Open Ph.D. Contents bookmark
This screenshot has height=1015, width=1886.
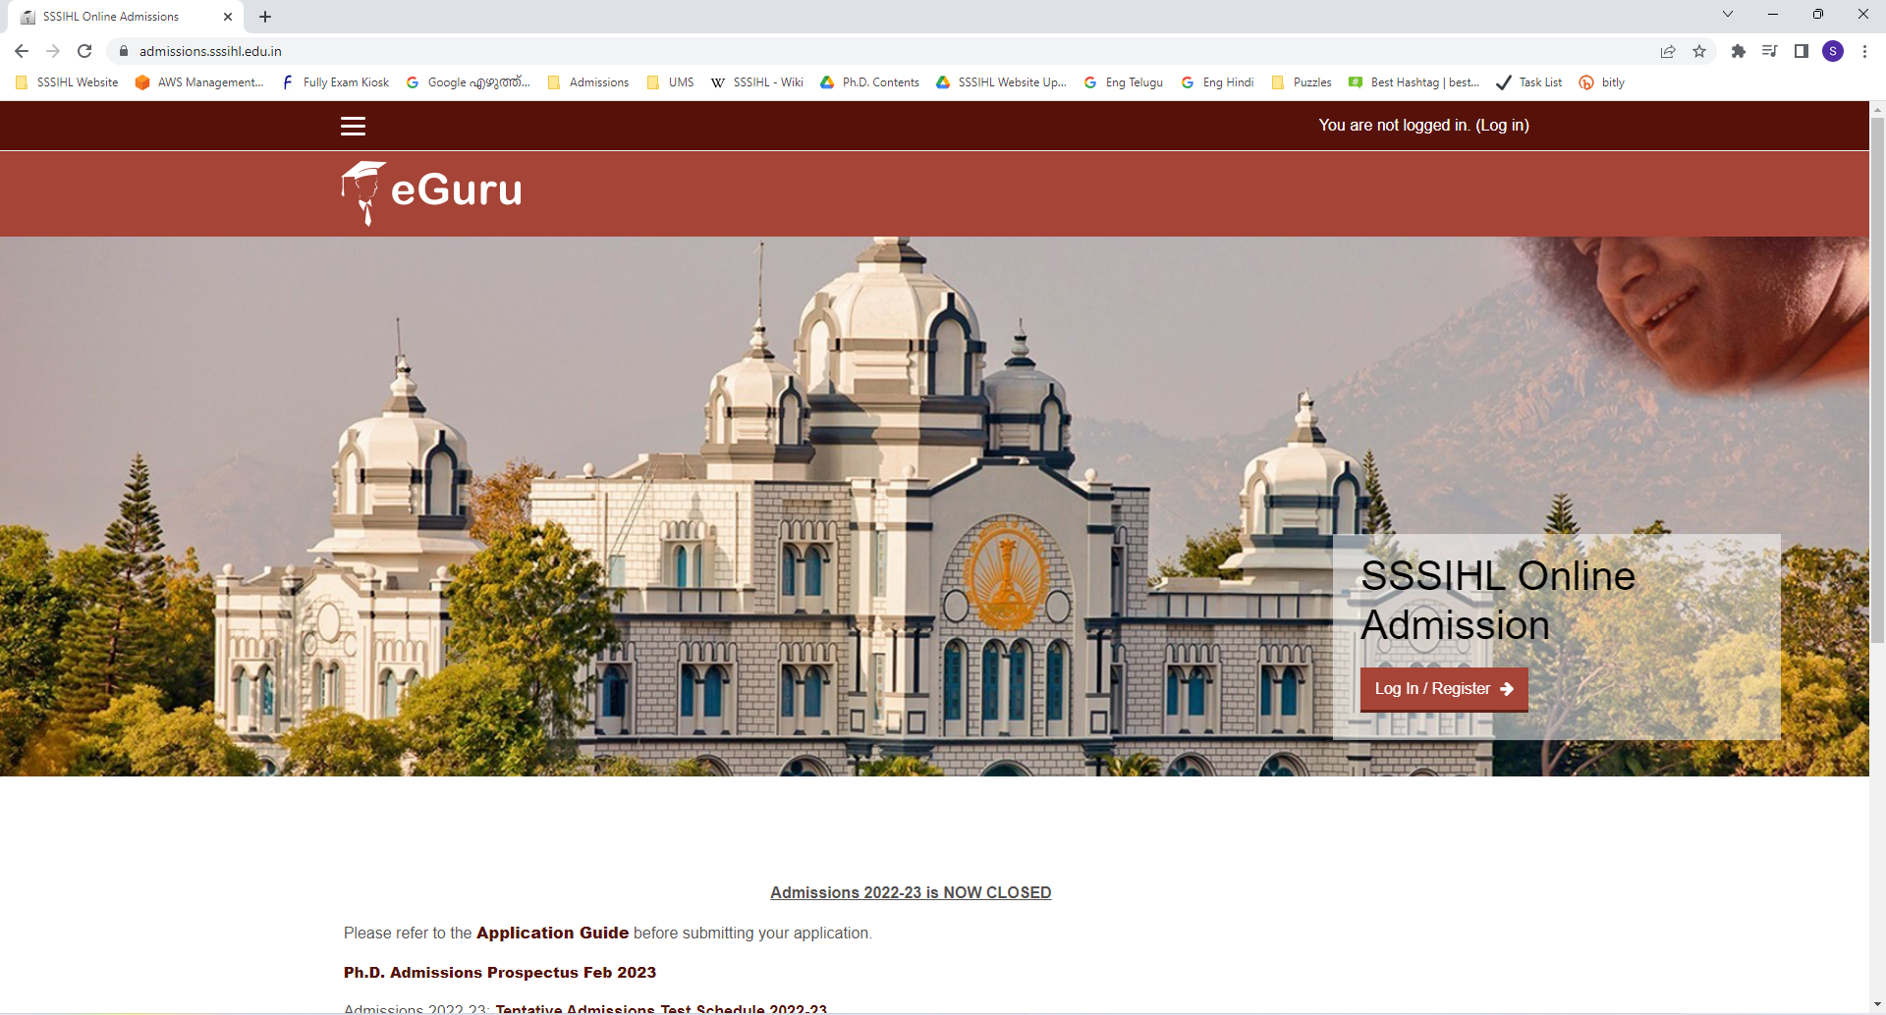(870, 82)
